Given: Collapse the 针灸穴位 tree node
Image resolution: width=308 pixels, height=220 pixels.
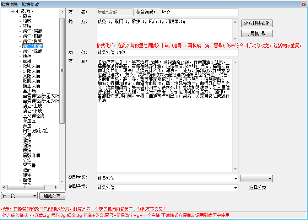Looking at the screenshot, I should [12, 11].
